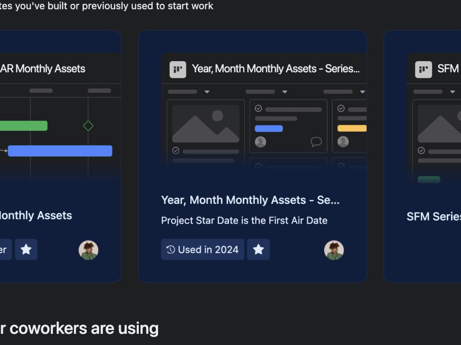461x345 pixels.
Task: Click the 'coworkers are using' section heading
Action: (79, 328)
